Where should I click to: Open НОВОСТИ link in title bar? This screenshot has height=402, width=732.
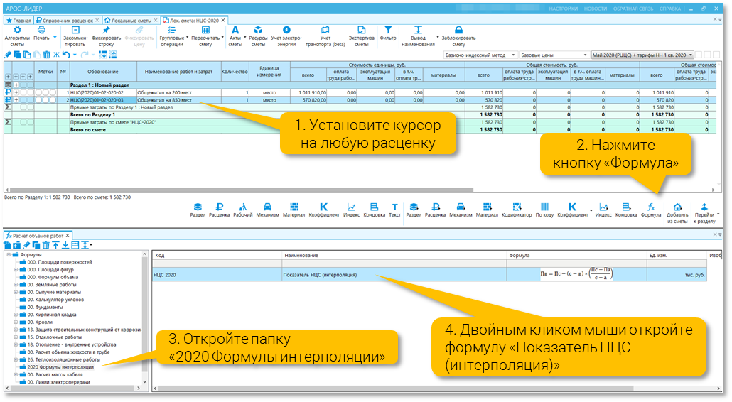pyautogui.click(x=596, y=9)
